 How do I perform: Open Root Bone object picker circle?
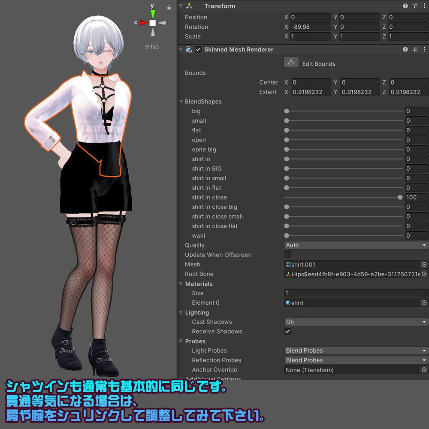424,274
